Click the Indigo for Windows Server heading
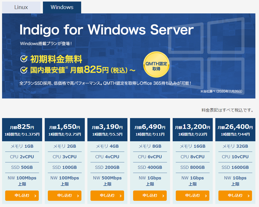 [106, 30]
